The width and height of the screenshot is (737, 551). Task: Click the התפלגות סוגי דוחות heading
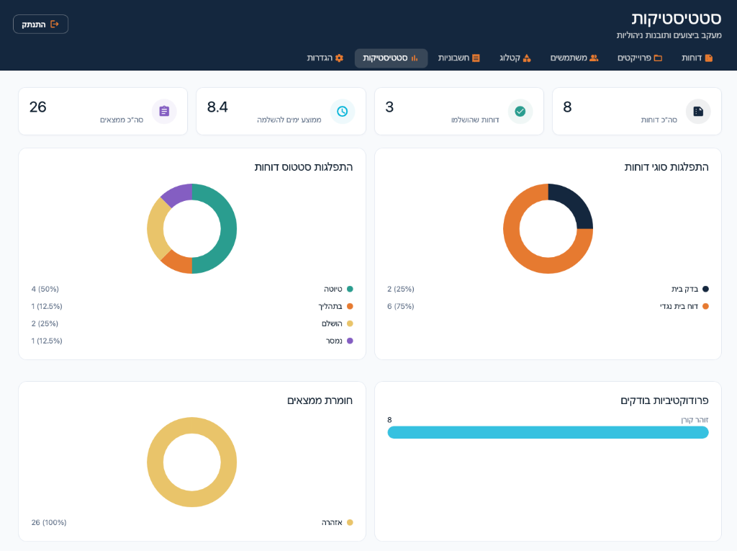(x=666, y=167)
